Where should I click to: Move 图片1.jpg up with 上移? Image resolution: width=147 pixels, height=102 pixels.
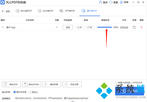(79, 27)
